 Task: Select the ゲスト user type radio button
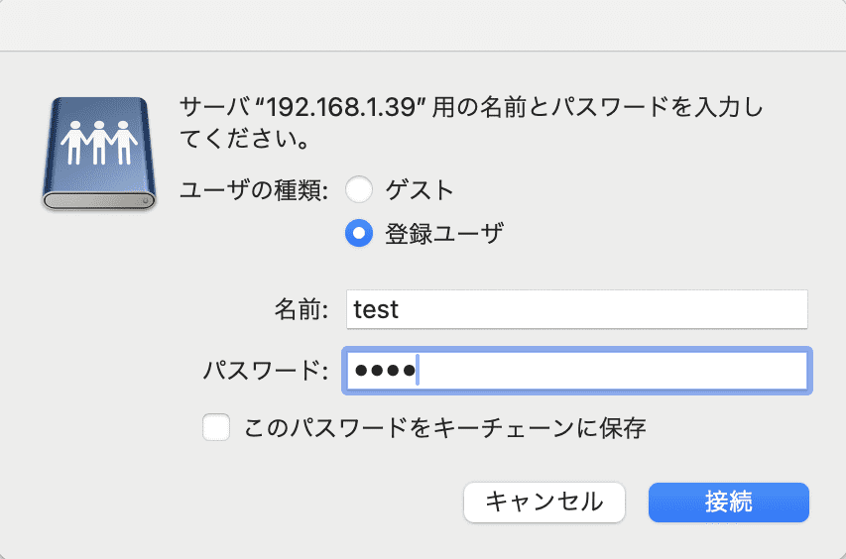point(359,189)
